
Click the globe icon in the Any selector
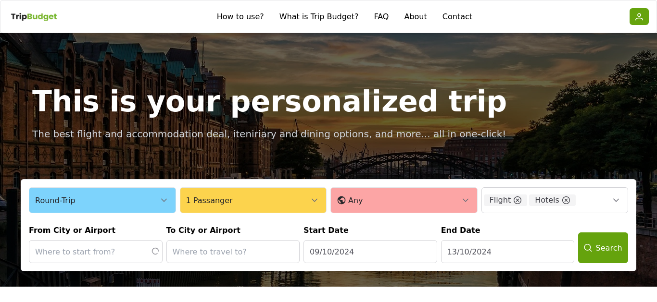(x=341, y=200)
